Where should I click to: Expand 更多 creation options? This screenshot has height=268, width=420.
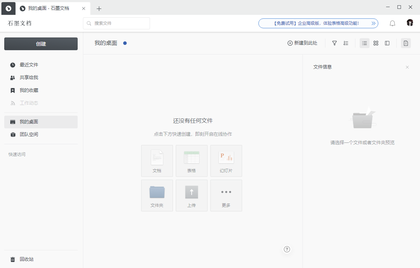coord(226,195)
